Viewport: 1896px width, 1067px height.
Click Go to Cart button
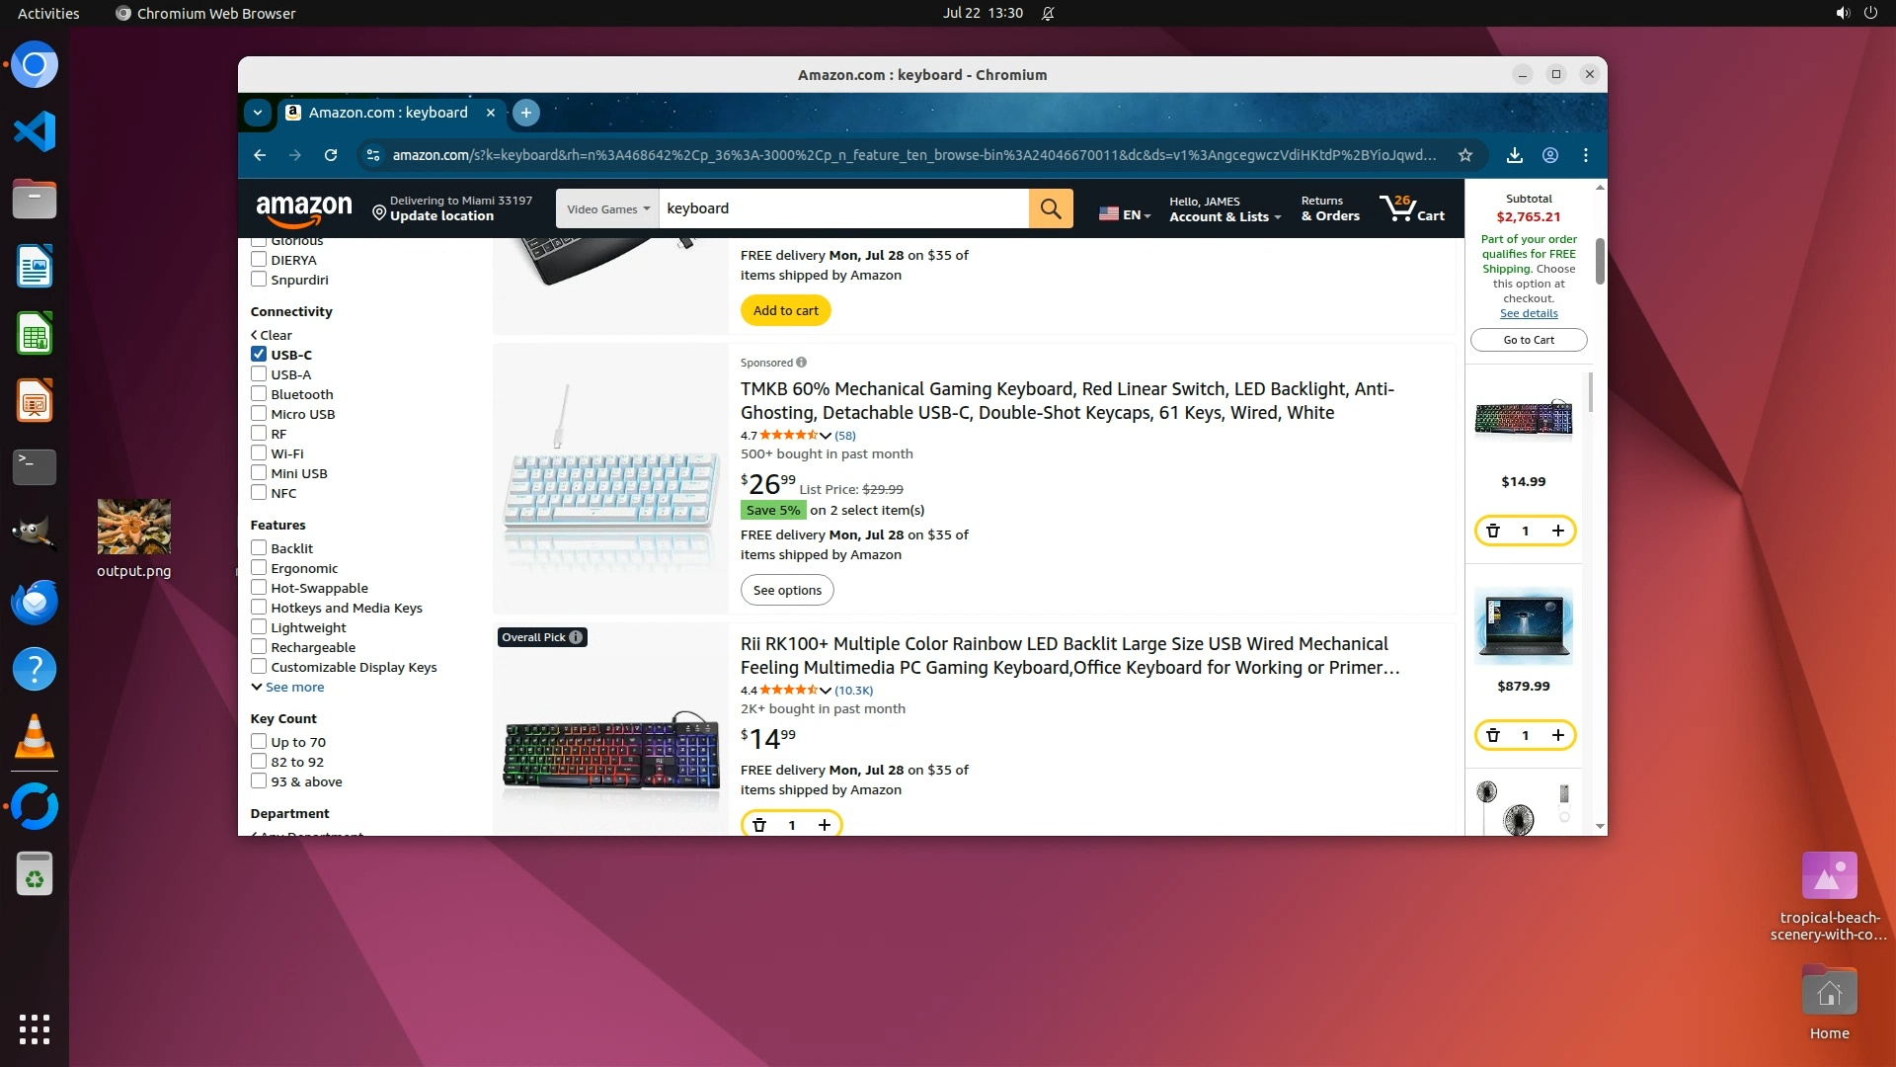[1529, 340]
